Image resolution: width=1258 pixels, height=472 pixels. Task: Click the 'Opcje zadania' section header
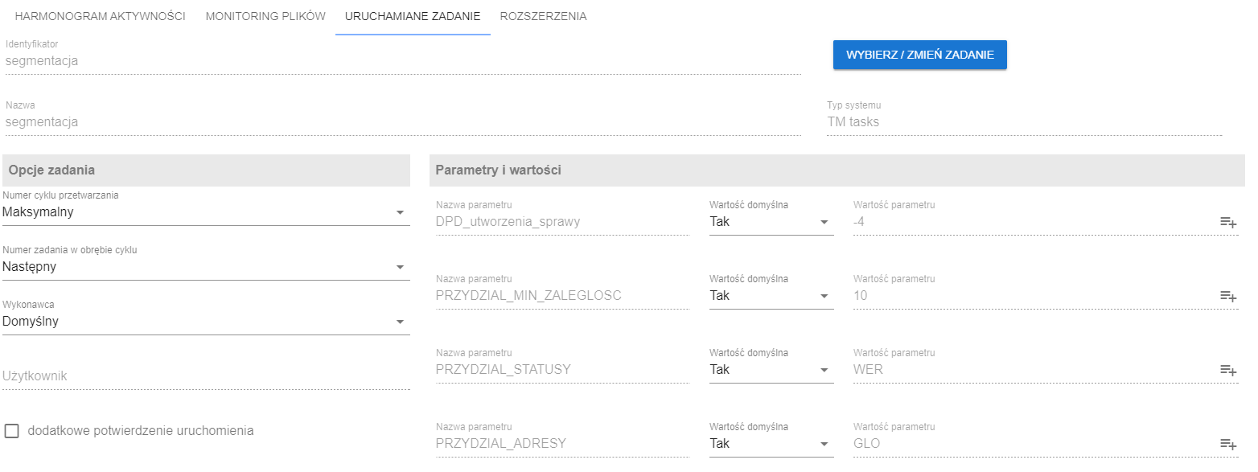tap(206, 170)
